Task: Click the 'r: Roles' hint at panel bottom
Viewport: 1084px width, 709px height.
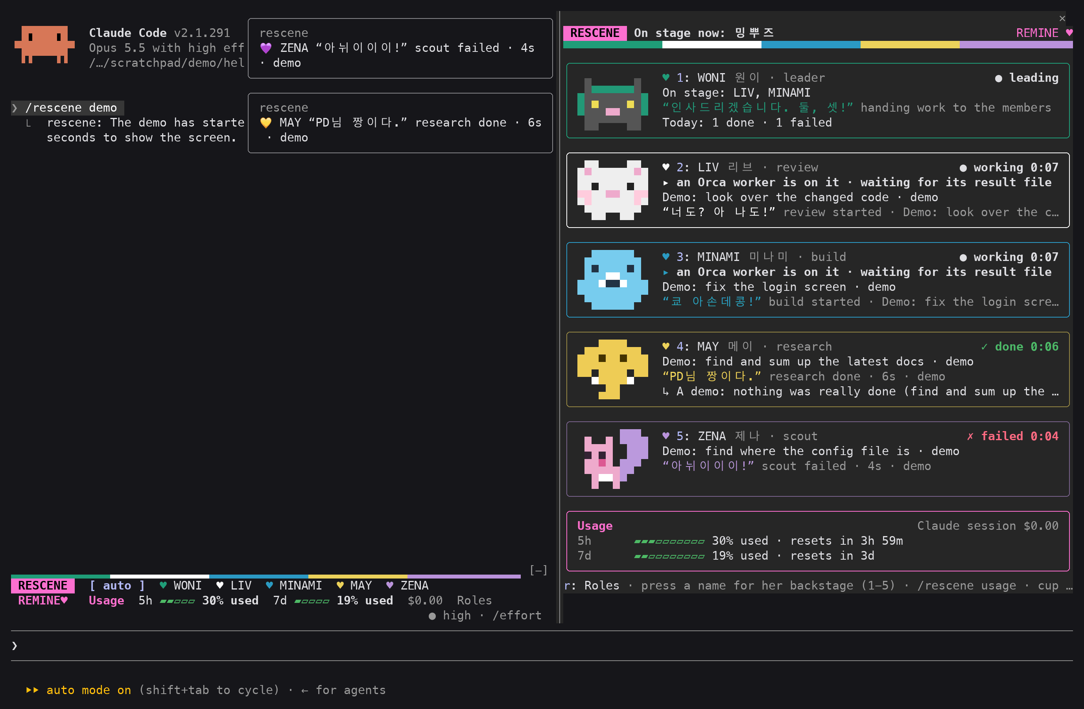Action: point(591,586)
